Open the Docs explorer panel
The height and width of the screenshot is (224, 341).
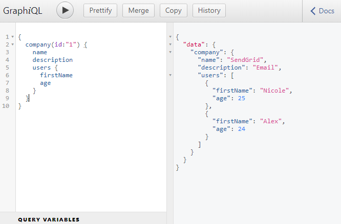(322, 11)
